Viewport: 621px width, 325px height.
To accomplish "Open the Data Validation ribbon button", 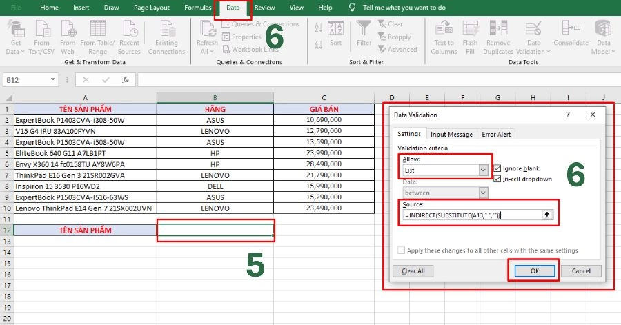I will point(533,38).
